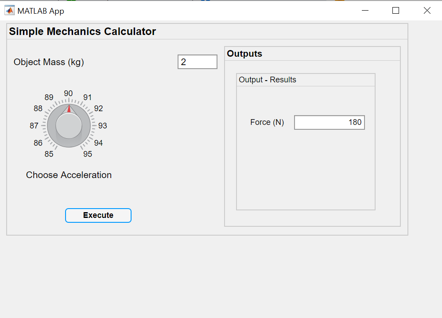The width and height of the screenshot is (442, 318).
Task: Click the Simple Mechanics Calculator header
Action: click(82, 31)
